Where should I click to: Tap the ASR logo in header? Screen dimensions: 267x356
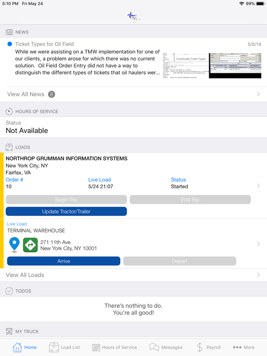coord(133,16)
